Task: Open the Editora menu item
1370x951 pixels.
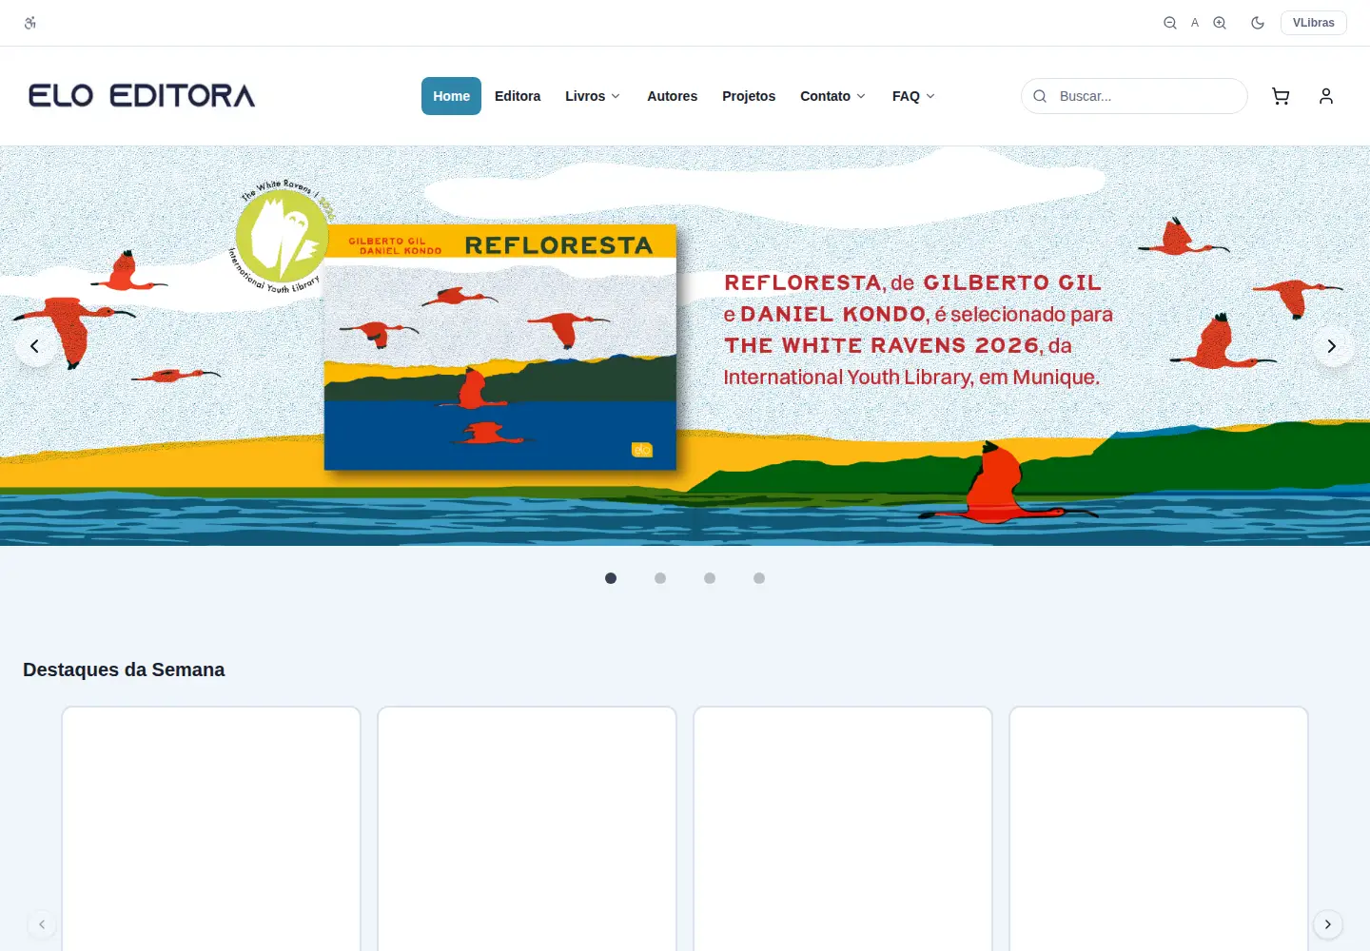Action: (518, 96)
